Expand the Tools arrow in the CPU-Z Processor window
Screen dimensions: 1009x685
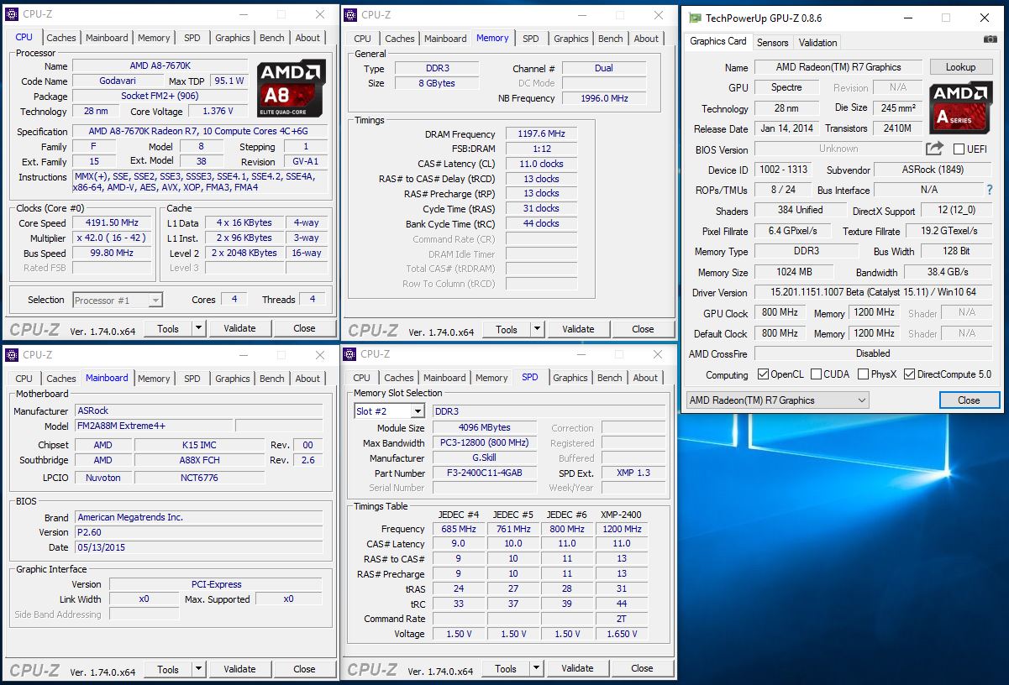click(199, 328)
